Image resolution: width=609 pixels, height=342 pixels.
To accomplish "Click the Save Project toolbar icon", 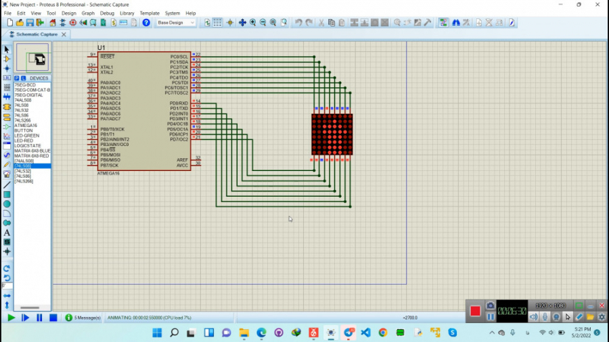I will click(30, 22).
